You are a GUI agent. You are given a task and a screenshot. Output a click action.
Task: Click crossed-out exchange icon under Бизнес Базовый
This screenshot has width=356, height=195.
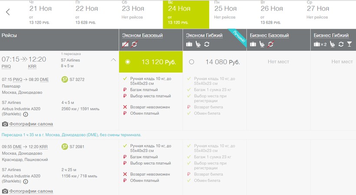tap(270, 44)
